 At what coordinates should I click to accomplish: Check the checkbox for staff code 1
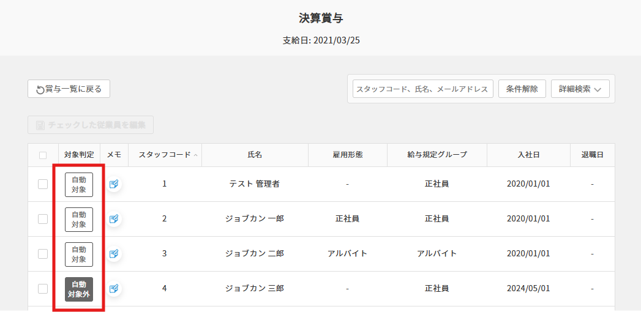pyautogui.click(x=43, y=184)
